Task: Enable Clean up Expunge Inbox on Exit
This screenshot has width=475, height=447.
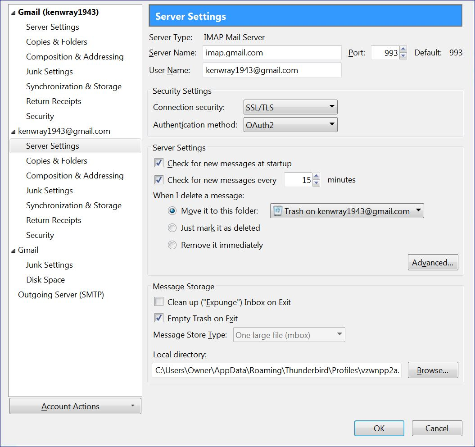Action: (159, 302)
